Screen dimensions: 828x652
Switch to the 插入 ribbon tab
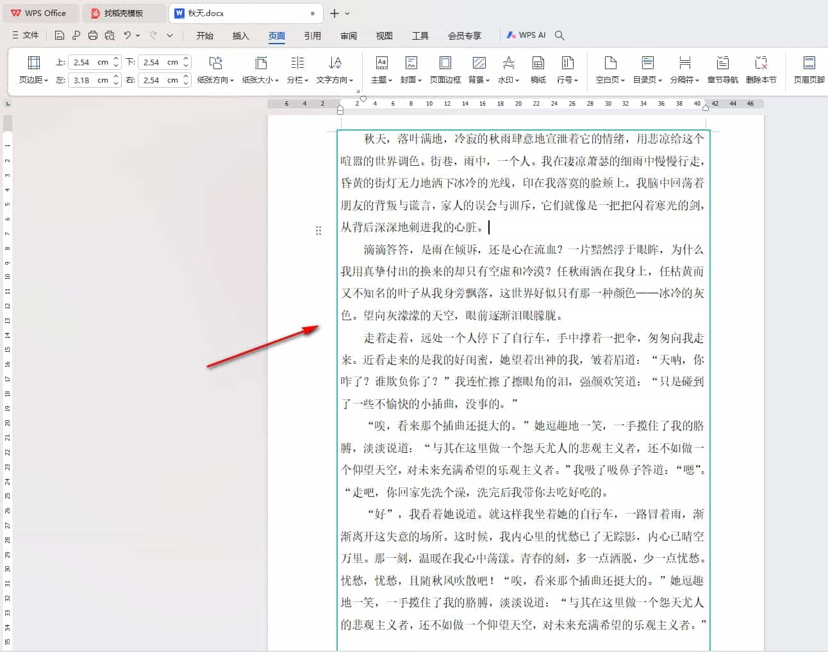tap(241, 36)
